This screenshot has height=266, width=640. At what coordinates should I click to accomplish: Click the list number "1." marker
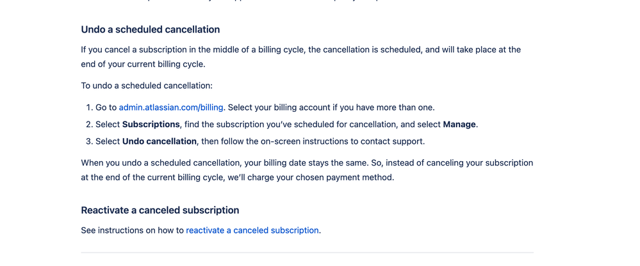tap(89, 107)
